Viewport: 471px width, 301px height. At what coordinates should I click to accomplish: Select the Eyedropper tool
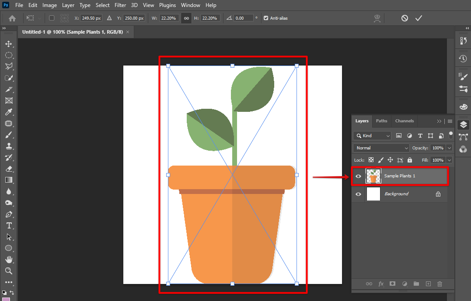[x=8, y=112]
